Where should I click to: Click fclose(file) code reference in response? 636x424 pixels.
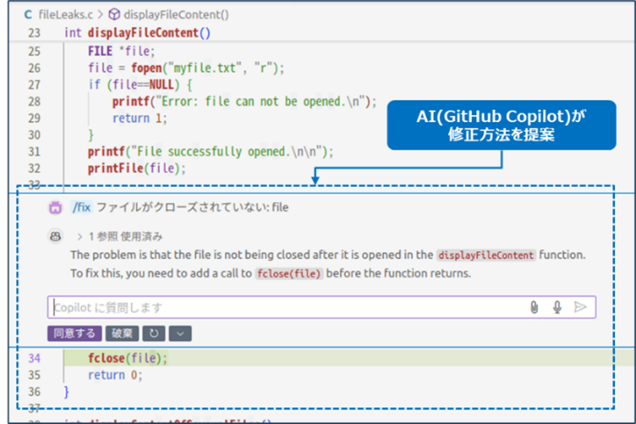(289, 273)
